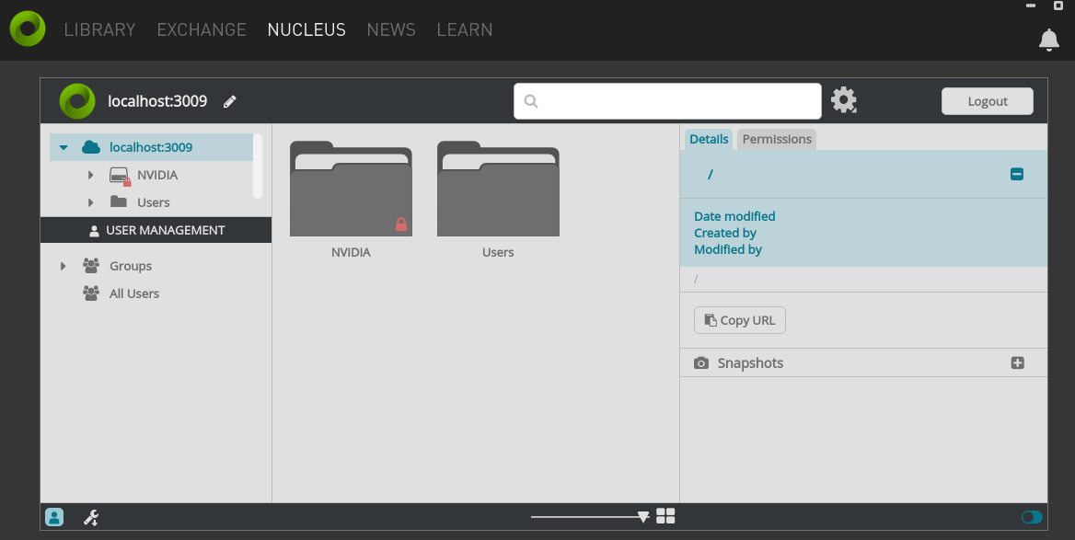Click the Copy URL button

pyautogui.click(x=740, y=320)
